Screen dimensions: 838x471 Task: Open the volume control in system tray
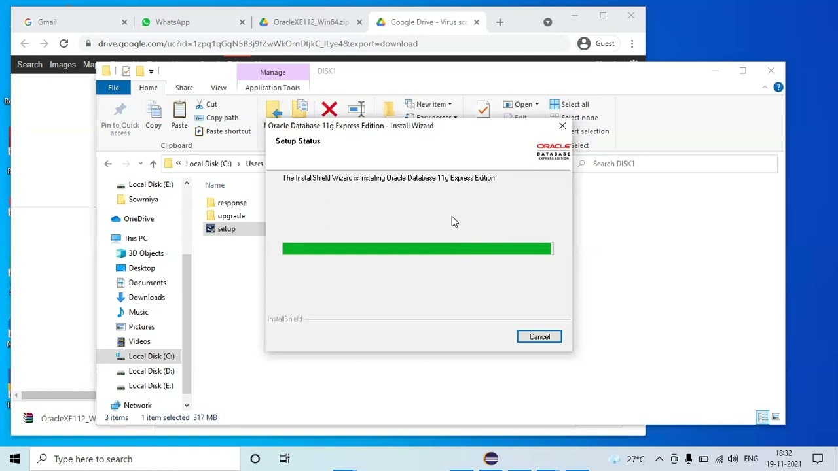pos(733,459)
